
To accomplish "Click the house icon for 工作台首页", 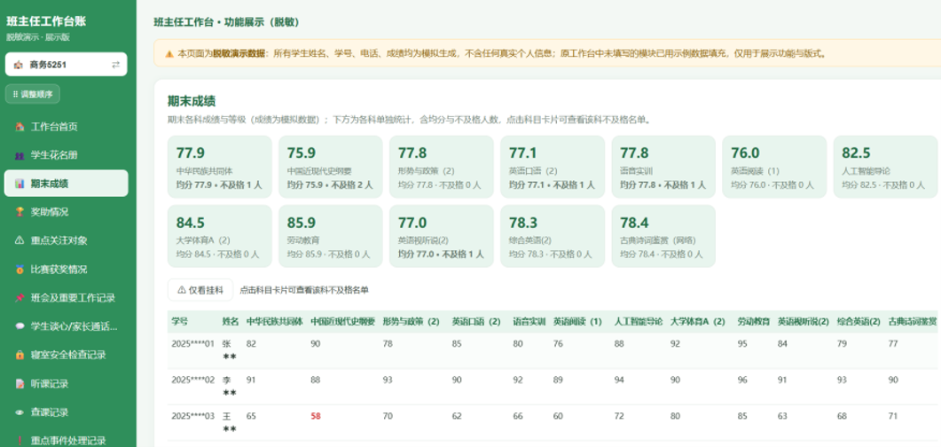I will point(20,127).
